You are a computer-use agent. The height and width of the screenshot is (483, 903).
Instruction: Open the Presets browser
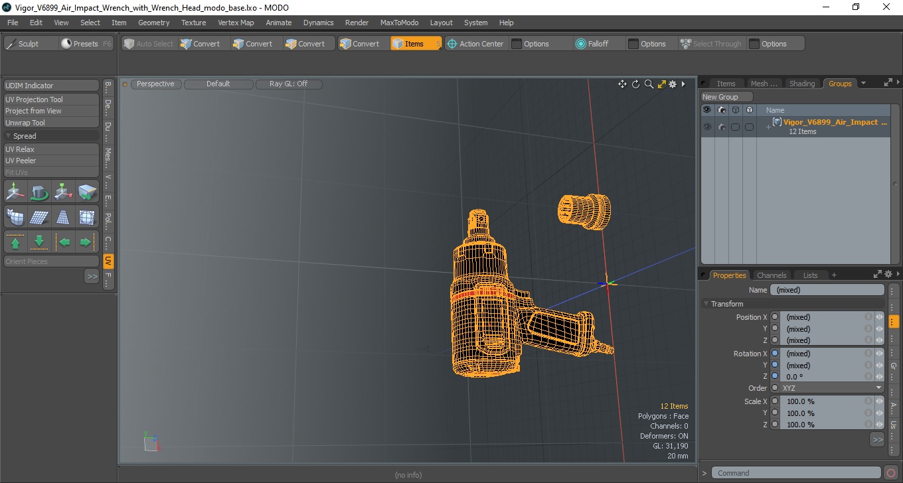point(86,44)
